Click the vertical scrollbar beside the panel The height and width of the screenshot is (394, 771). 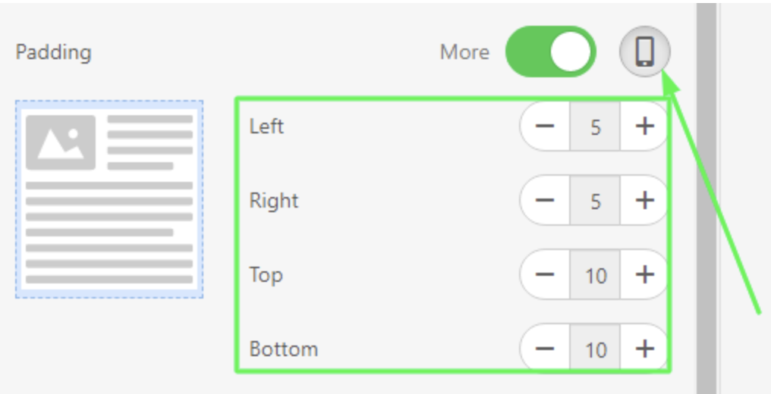[706, 197]
